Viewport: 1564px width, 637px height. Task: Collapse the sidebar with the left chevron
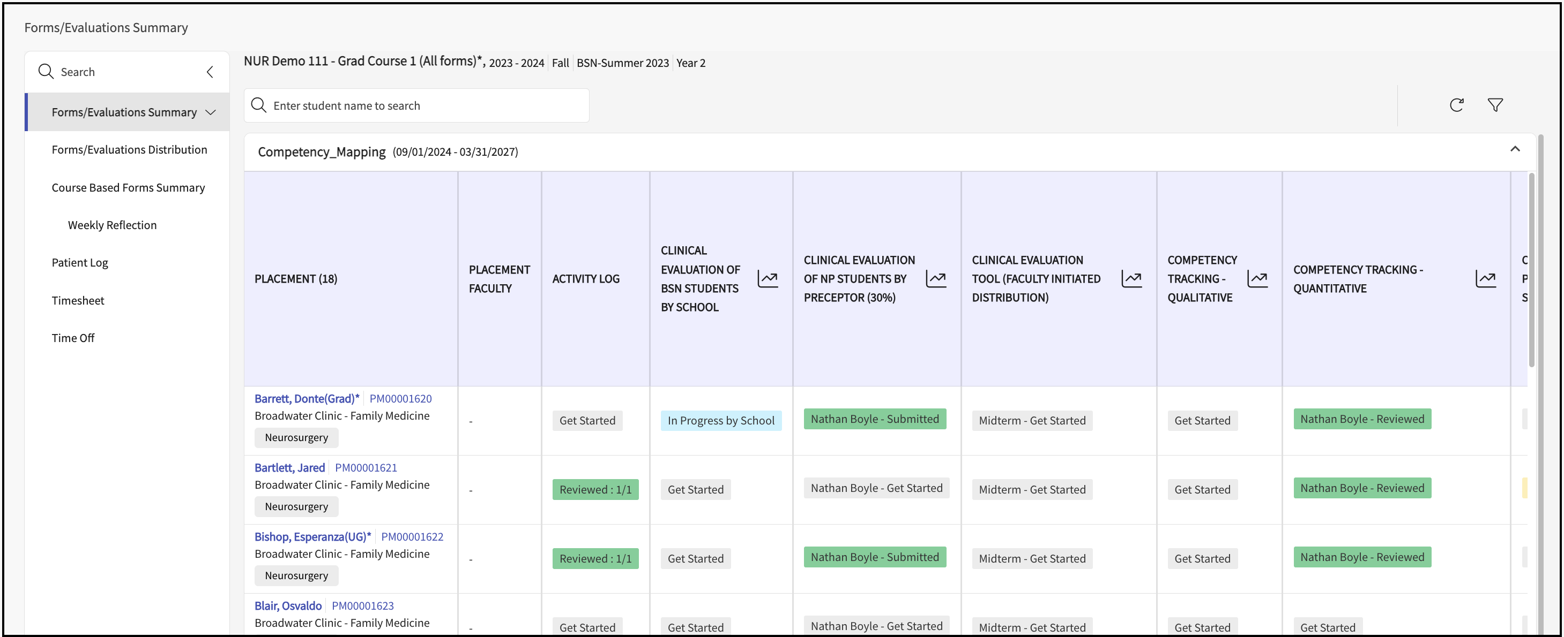210,72
